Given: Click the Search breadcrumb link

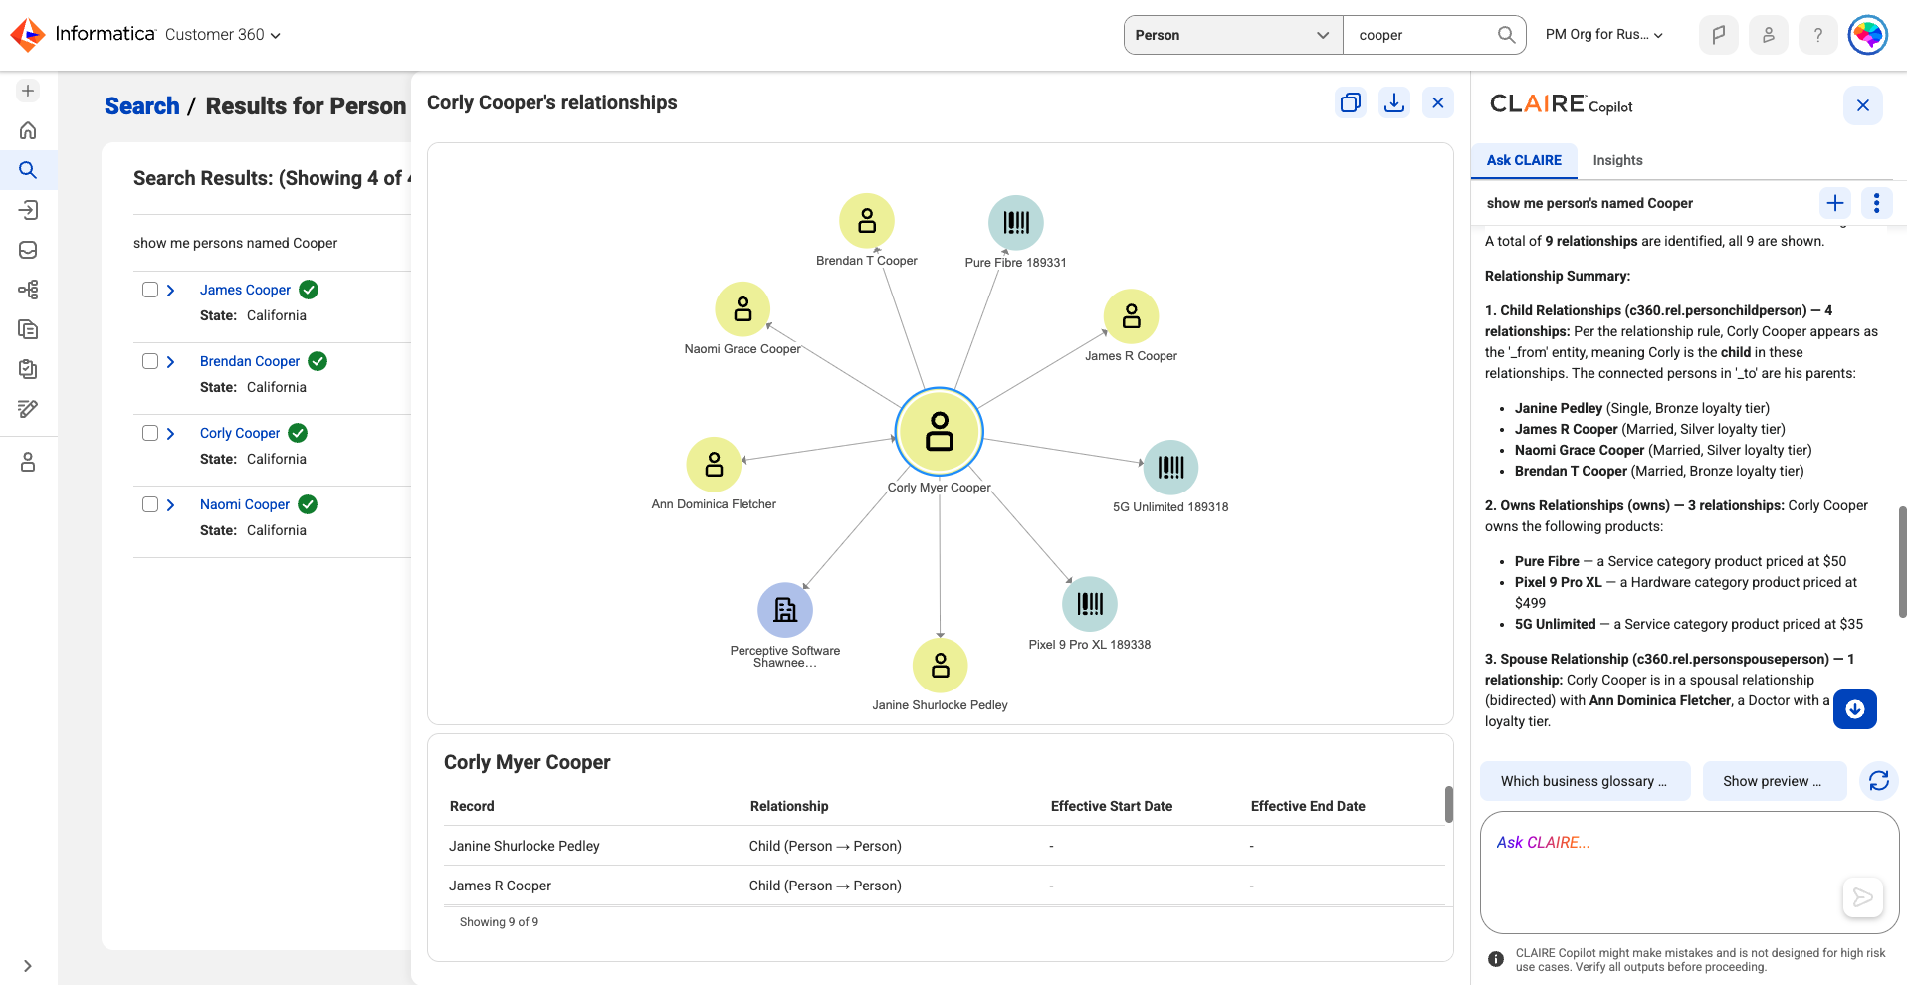Looking at the screenshot, I should [142, 106].
